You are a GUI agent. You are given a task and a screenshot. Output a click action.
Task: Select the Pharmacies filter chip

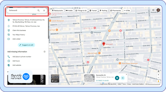point(116,10)
